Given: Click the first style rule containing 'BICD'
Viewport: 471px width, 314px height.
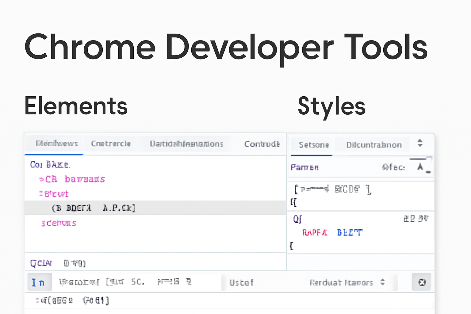Looking at the screenshot, I should (333, 190).
